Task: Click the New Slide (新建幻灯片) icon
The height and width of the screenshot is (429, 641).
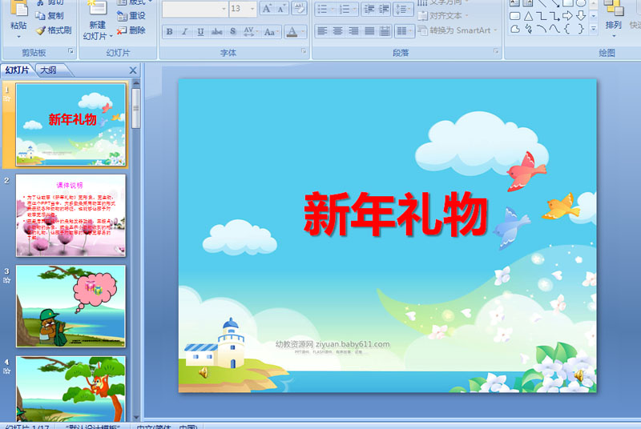Action: [97, 20]
